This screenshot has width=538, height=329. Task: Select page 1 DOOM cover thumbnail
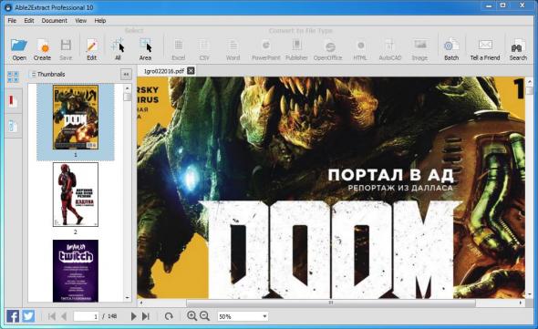point(76,117)
